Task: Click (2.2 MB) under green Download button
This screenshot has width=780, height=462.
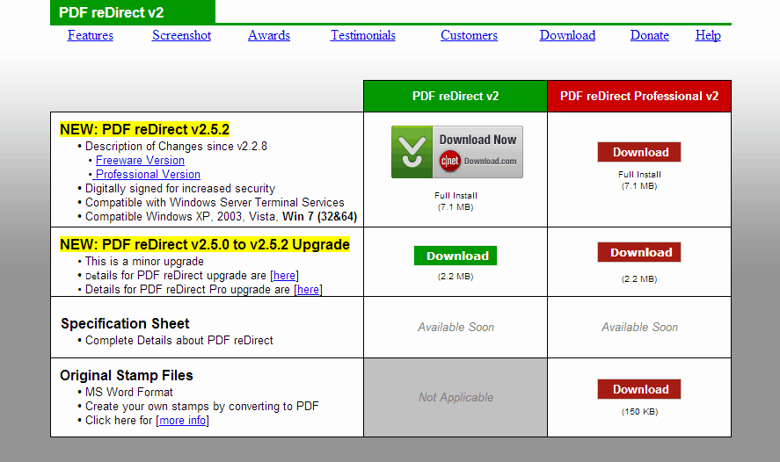Action: click(x=456, y=277)
